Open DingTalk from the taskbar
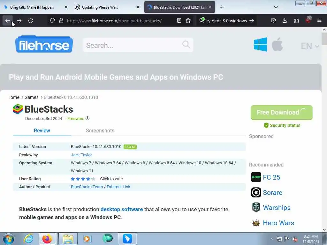Screen dimensions: 327x245 tap(127, 239)
